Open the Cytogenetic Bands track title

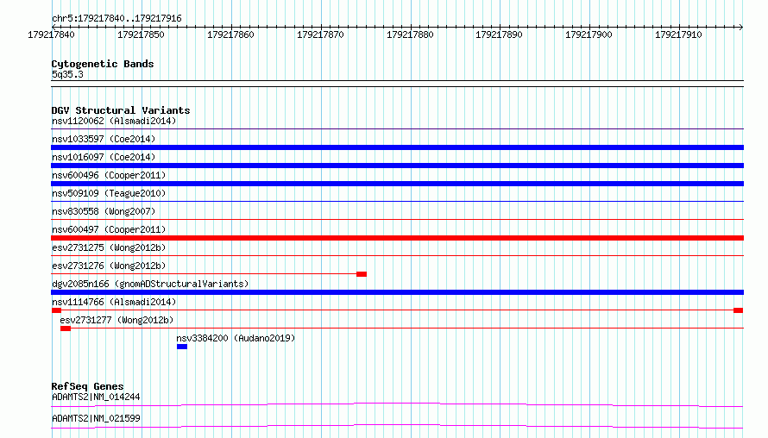[x=103, y=64]
